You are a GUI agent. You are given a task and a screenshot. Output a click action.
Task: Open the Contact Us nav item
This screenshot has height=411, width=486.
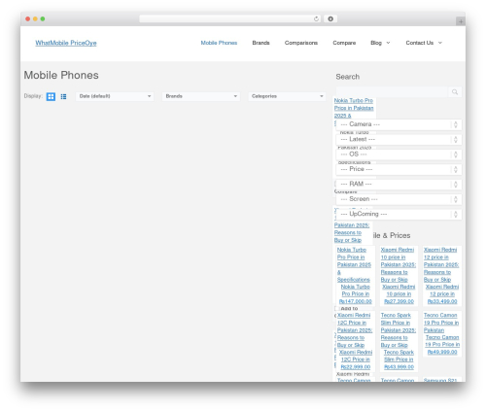click(x=420, y=43)
